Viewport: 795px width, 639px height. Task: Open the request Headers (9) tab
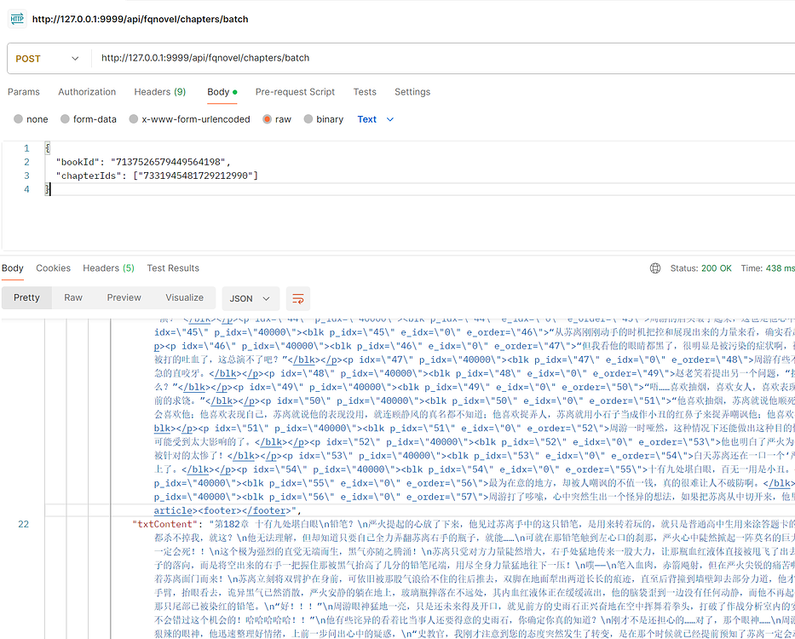coord(159,92)
